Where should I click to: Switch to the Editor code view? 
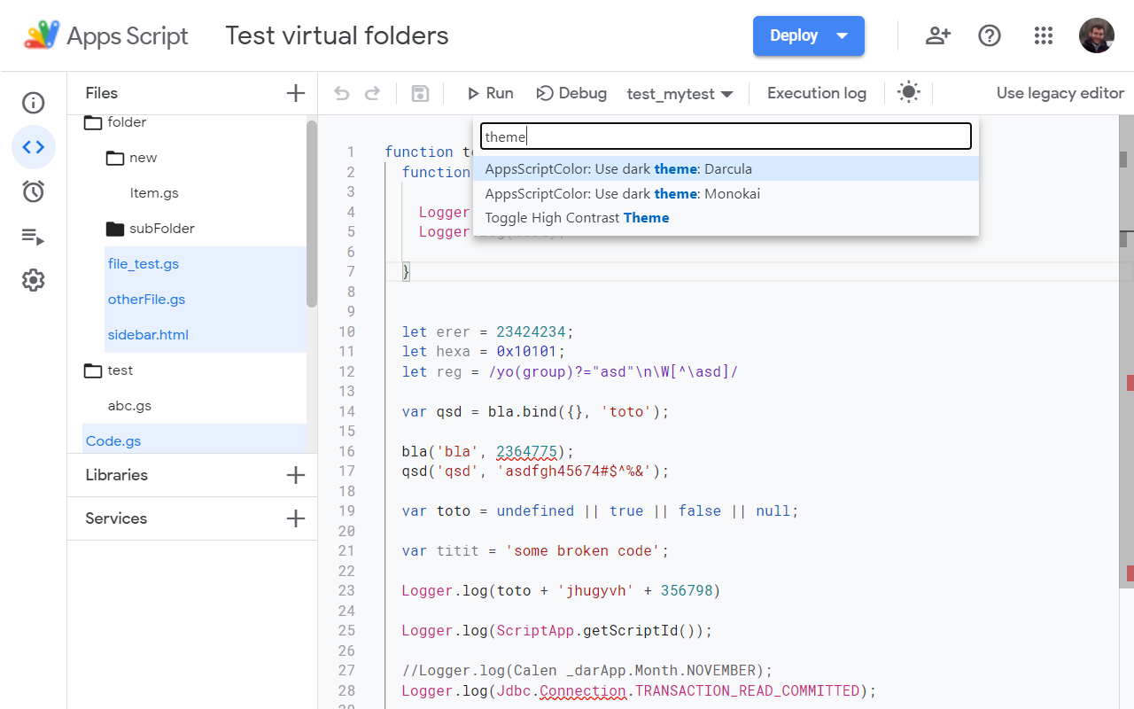pyautogui.click(x=33, y=147)
